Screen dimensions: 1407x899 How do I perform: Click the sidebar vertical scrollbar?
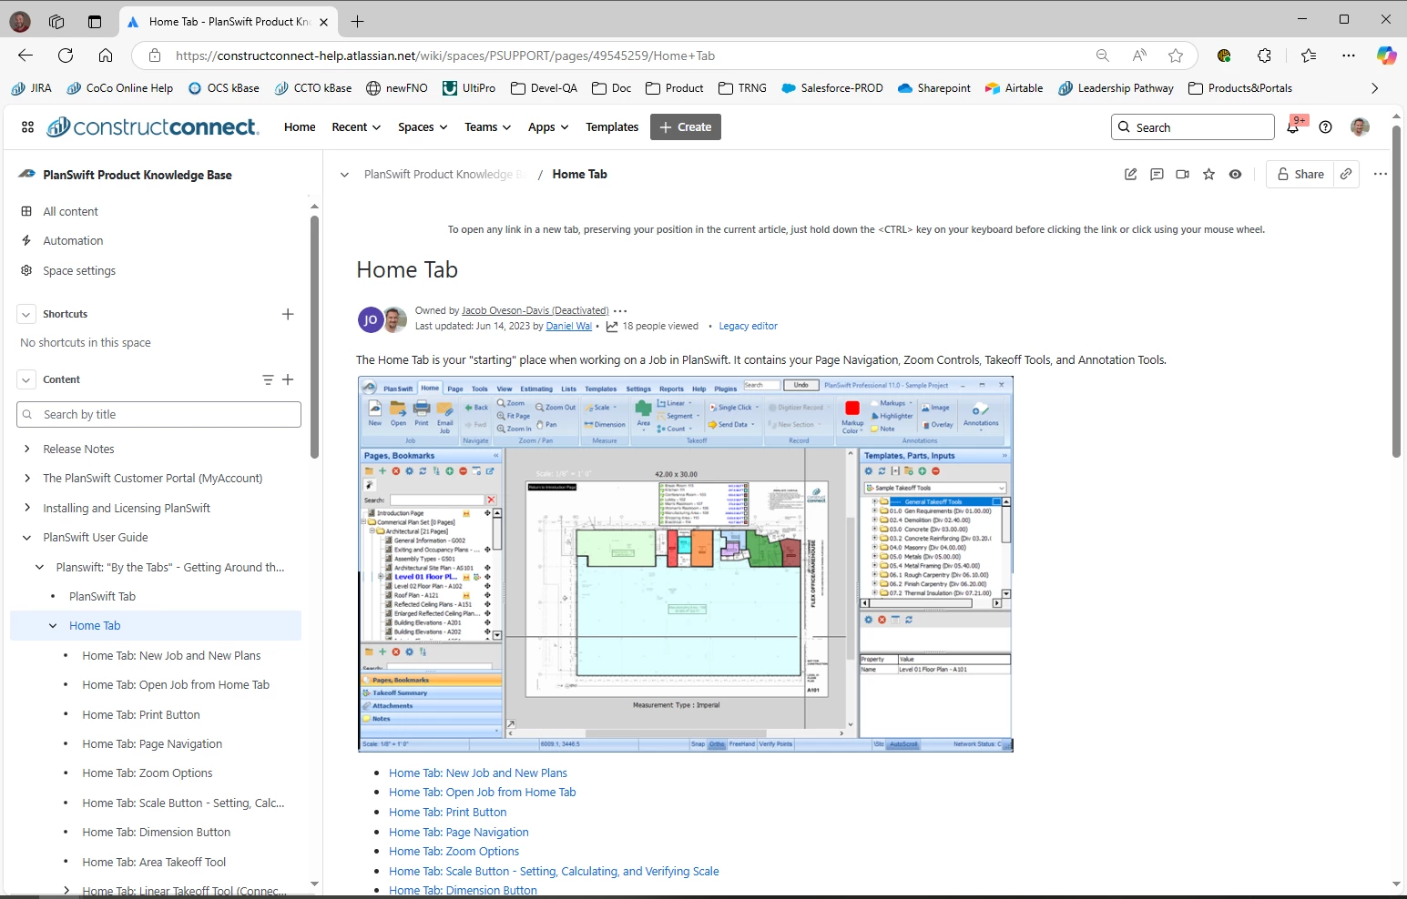(314, 337)
